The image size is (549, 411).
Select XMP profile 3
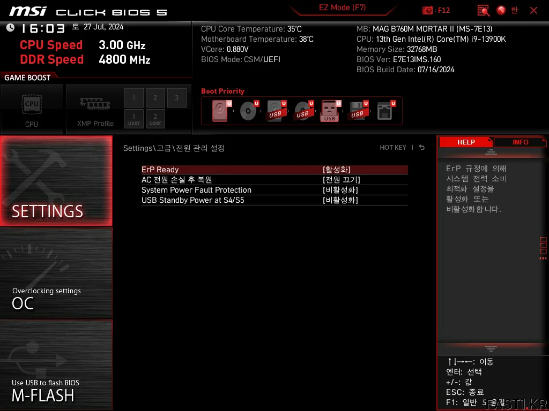coord(176,98)
